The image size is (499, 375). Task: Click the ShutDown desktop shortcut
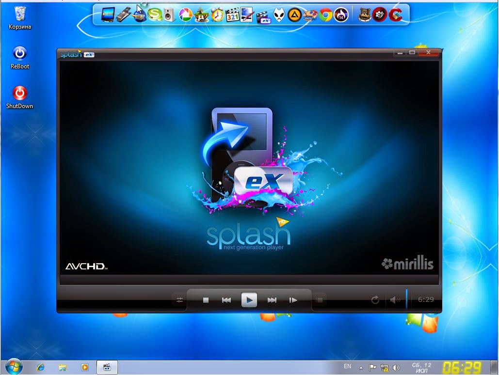[x=20, y=97]
